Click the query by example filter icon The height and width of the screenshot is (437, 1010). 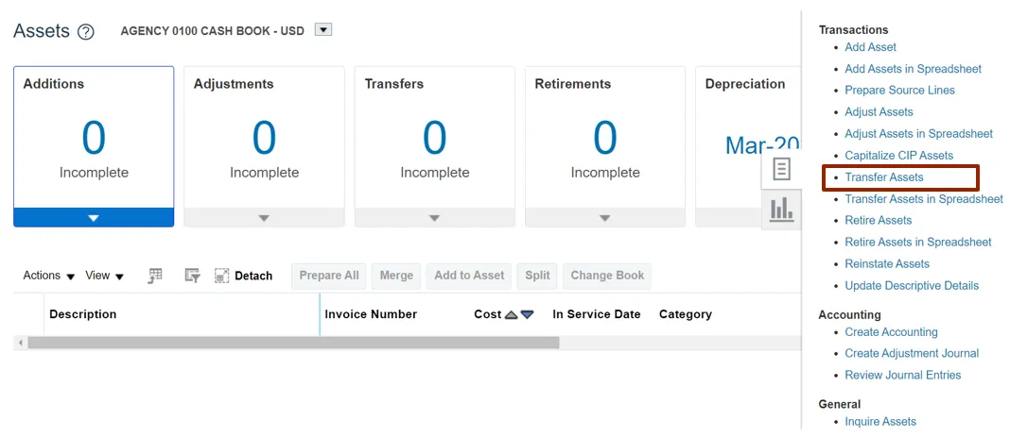[192, 276]
